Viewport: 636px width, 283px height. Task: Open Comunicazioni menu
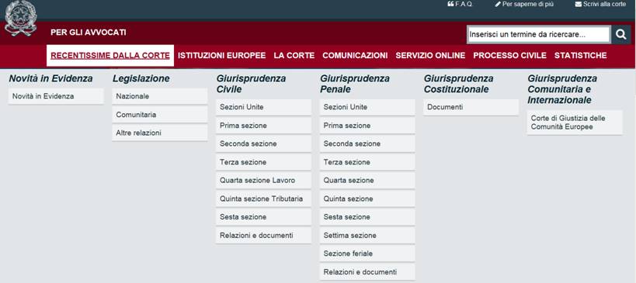tap(355, 56)
